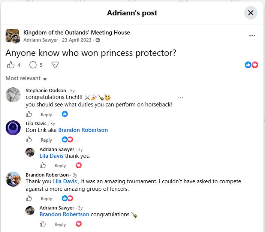Open Lila Davis mention in Adriann's reply

51,156
